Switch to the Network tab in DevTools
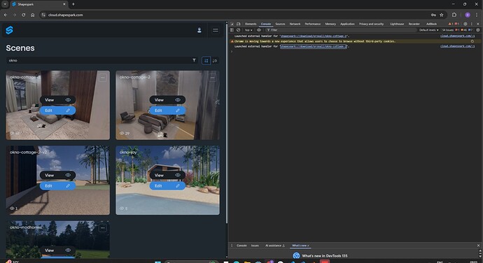Viewport: 483px width, 263px height. (x=295, y=24)
